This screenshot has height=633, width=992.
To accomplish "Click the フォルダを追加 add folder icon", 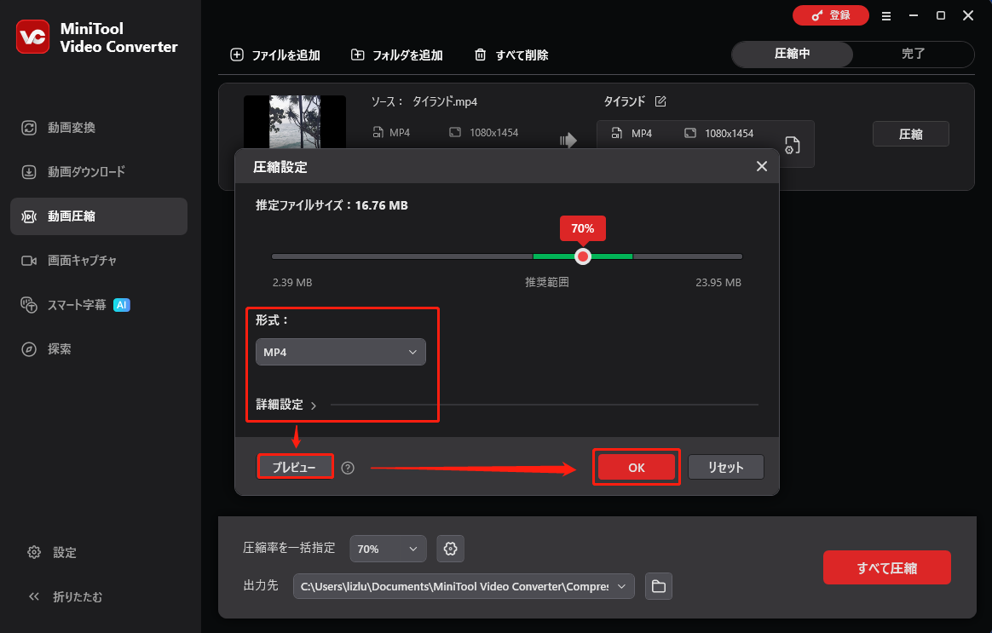I will [358, 54].
